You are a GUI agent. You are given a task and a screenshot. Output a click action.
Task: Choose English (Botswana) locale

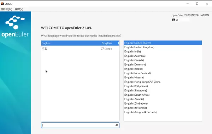click(163, 108)
